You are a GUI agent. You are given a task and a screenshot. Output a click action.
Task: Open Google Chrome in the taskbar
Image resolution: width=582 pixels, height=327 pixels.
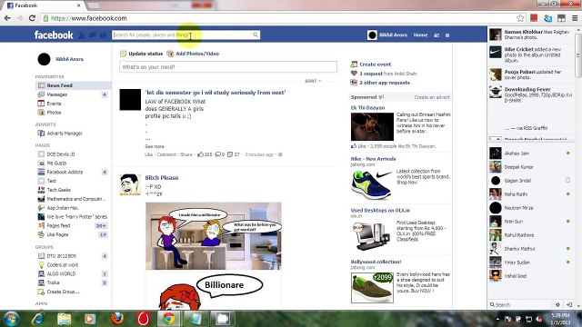[x=168, y=319]
